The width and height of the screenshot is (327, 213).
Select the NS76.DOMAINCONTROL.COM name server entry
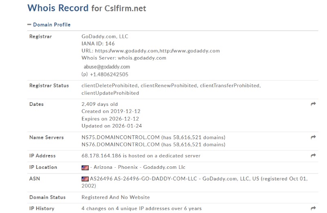(121, 144)
